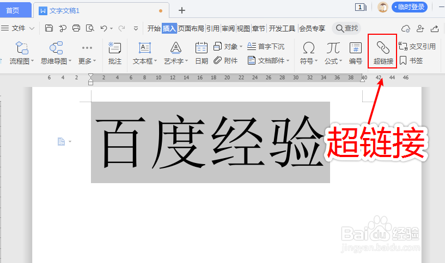Switch to Developer Tools (开发工具) tab
The image size is (445, 263).
coord(282,28)
